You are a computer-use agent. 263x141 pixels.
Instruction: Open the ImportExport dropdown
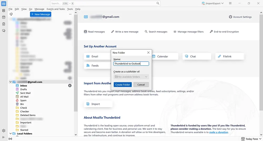213,3
